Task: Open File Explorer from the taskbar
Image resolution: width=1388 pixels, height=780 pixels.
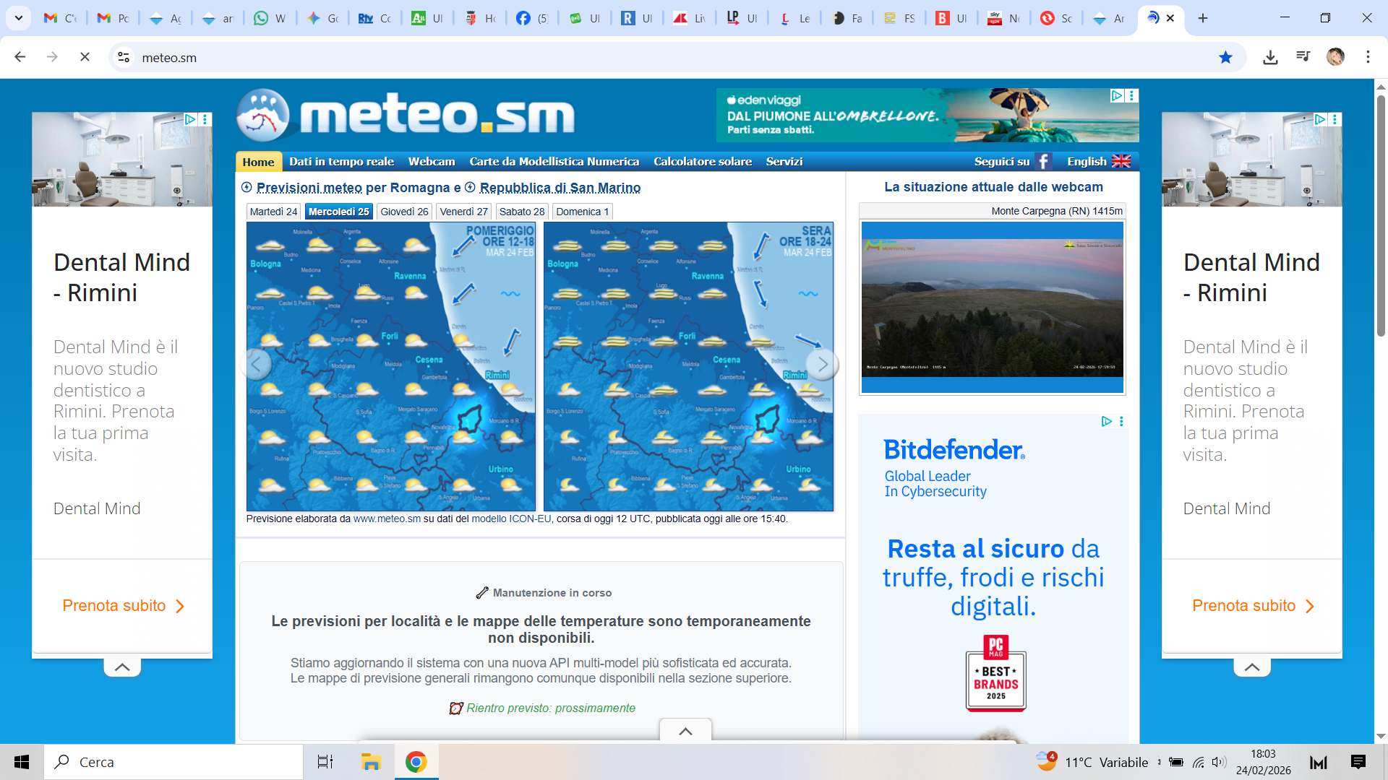Action: pos(371,762)
